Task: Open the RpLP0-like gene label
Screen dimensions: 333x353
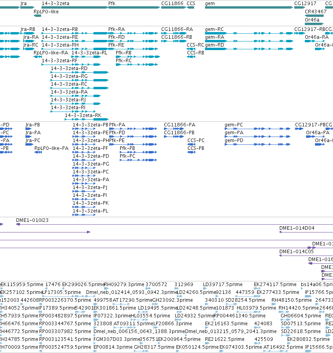Action: (x=46, y=11)
